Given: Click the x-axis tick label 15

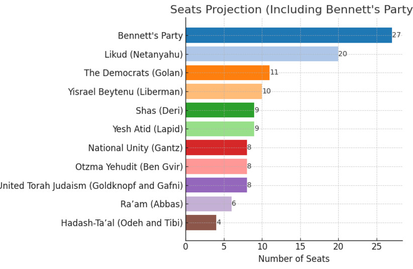Looking at the screenshot, I should tap(300, 246).
